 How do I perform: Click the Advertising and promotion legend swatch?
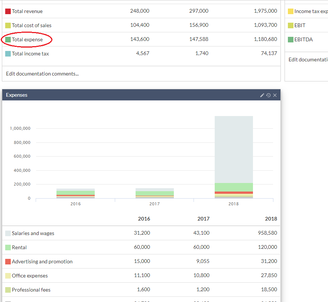(x=8, y=261)
